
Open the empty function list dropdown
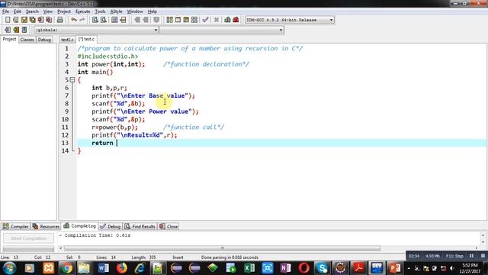coord(222,30)
